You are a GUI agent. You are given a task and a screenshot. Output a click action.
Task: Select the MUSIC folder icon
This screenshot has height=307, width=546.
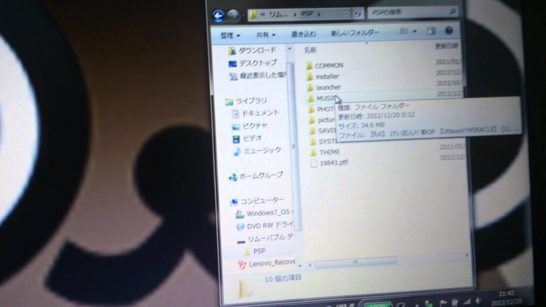tap(311, 99)
